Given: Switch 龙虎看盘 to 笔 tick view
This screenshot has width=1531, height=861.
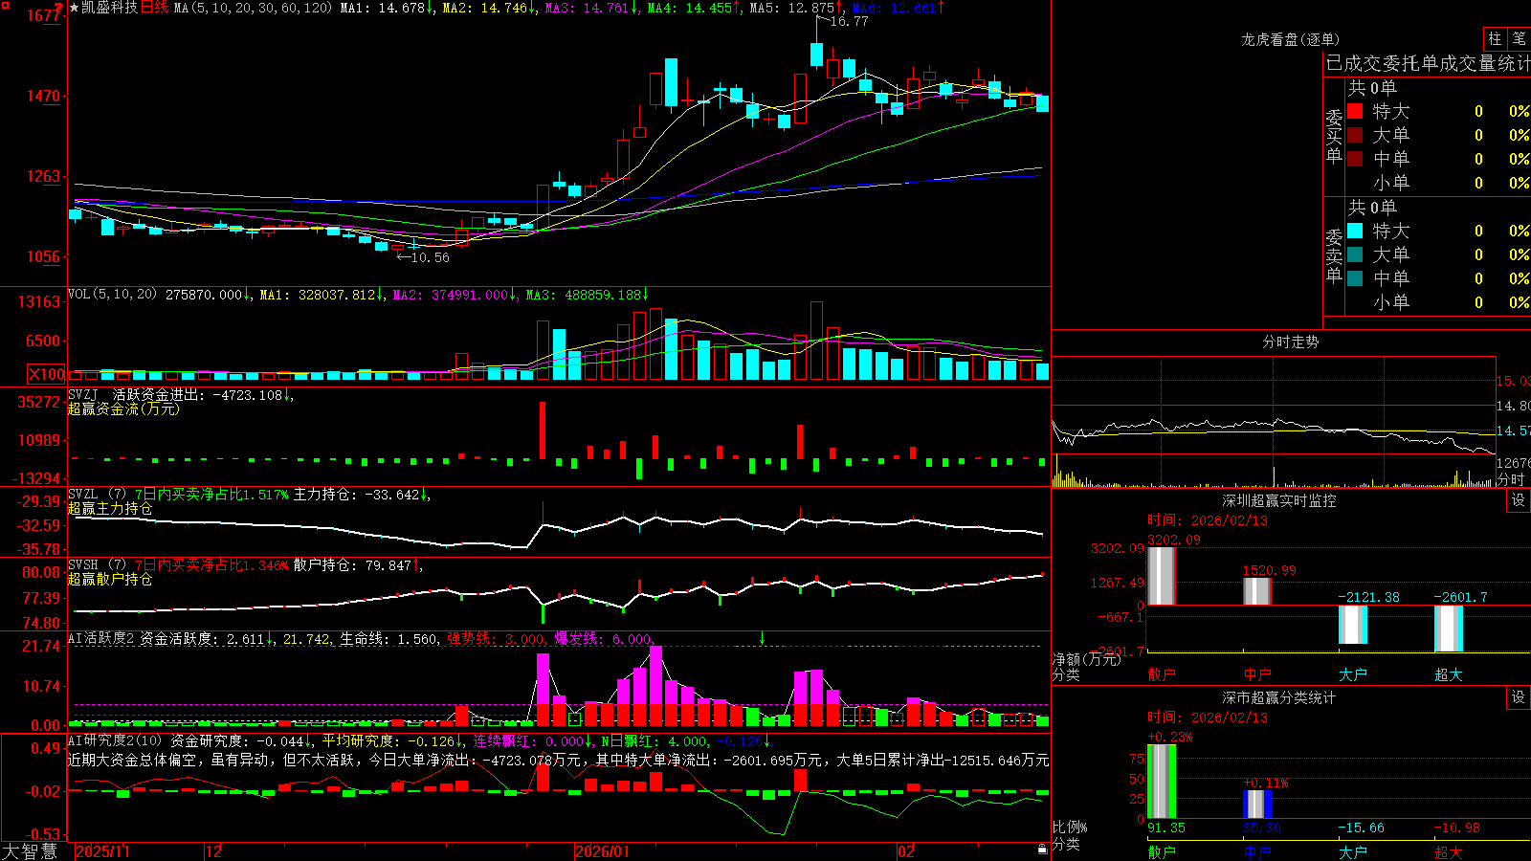Looking at the screenshot, I should pyautogui.click(x=1520, y=39).
